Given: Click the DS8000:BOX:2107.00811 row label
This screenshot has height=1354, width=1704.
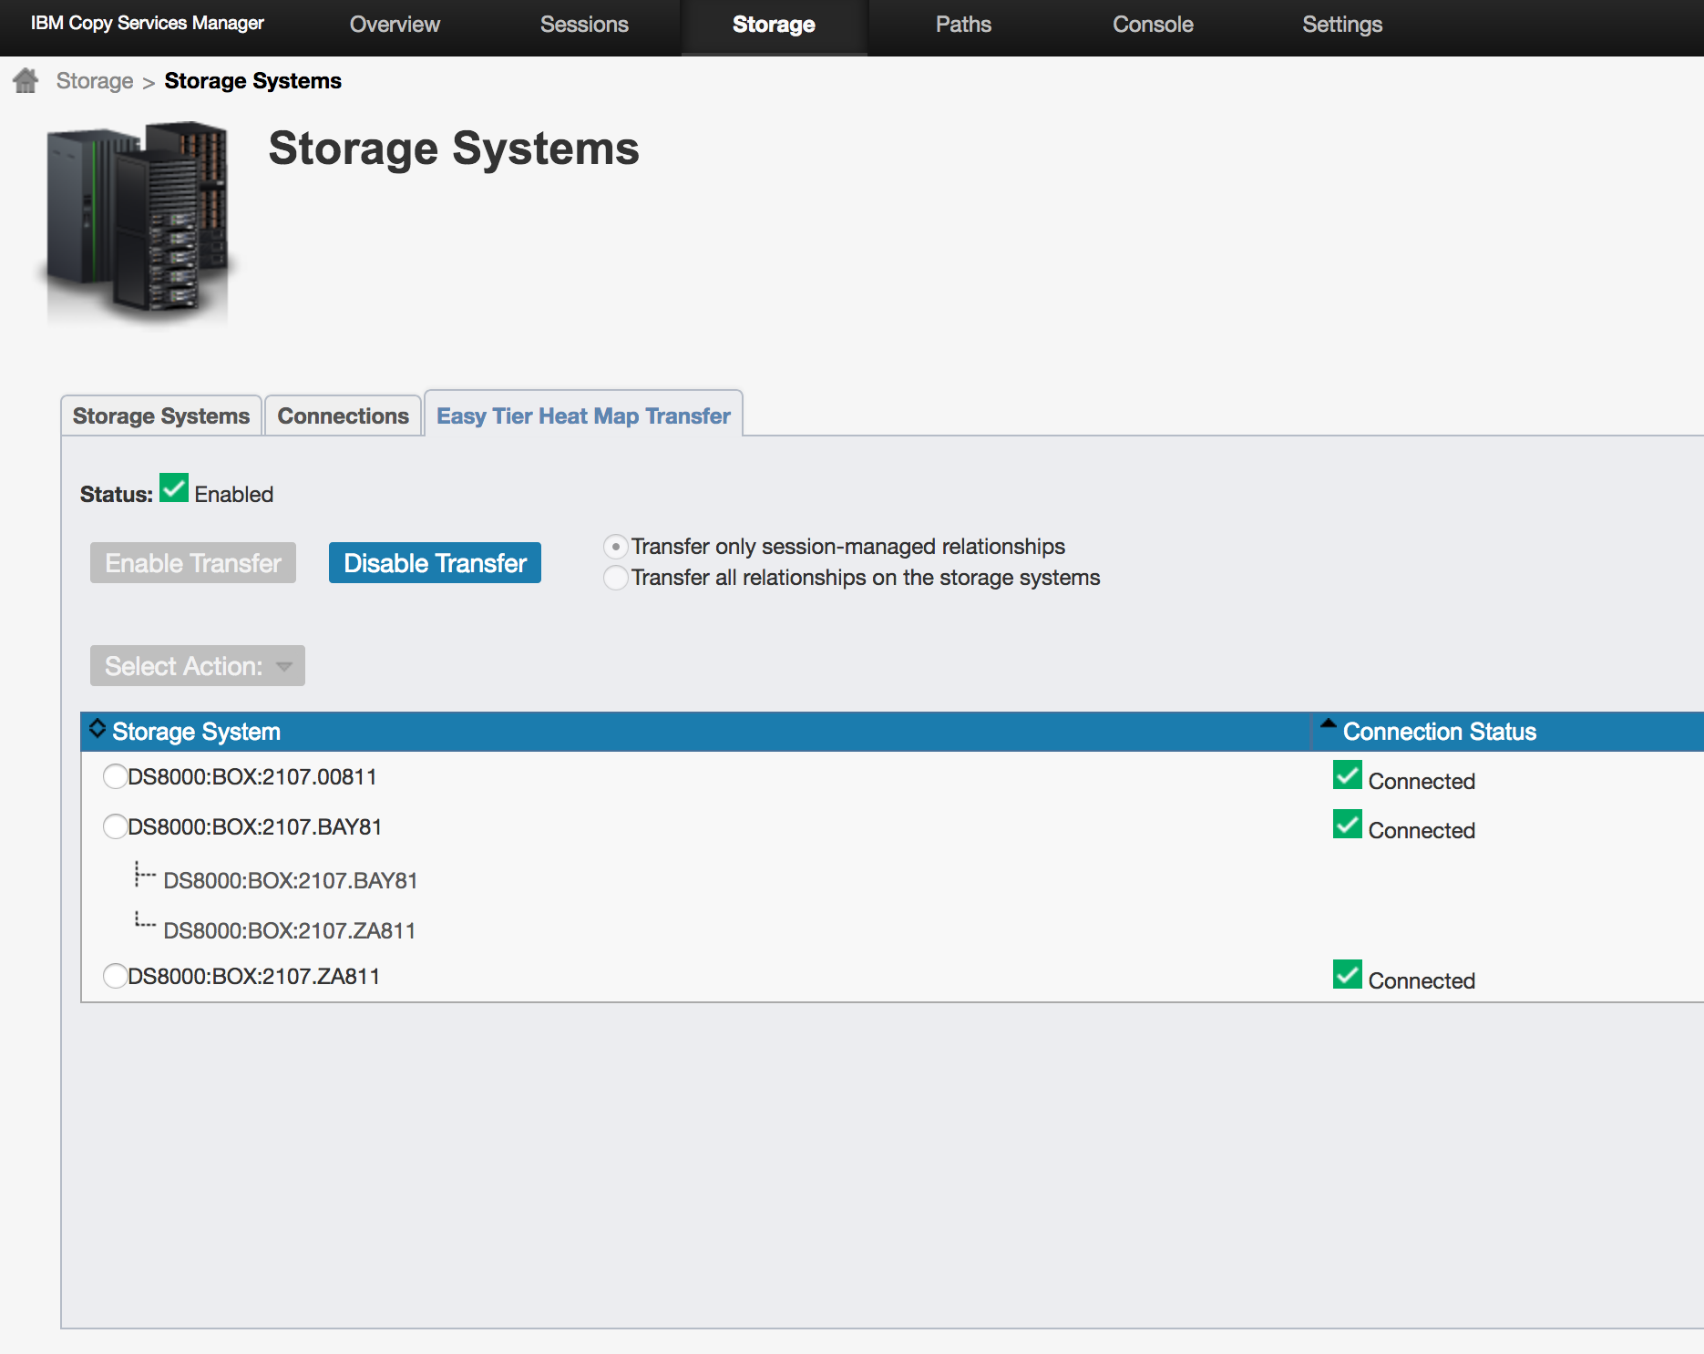Looking at the screenshot, I should point(252,776).
